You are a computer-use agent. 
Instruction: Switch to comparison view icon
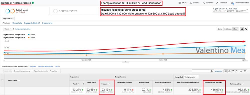pyautogui.click(x=237, y=71)
